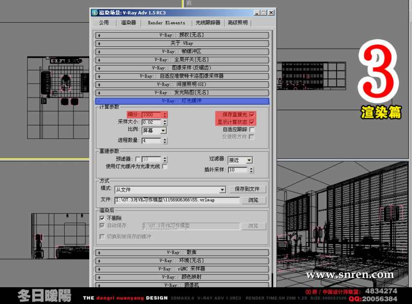Click the 插补采样 value field
This screenshot has width=412, height=304.
click(x=238, y=170)
